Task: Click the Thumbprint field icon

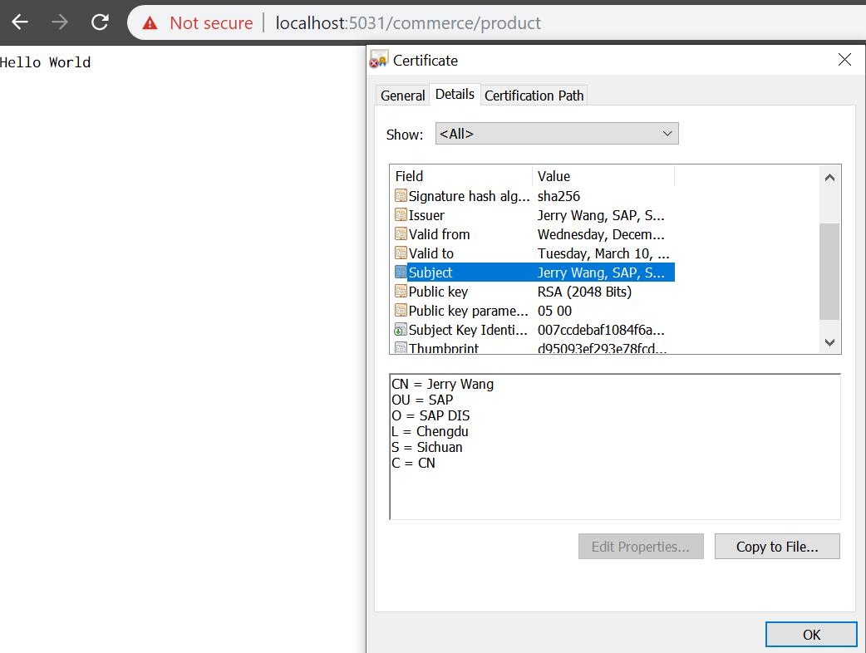Action: coord(401,348)
